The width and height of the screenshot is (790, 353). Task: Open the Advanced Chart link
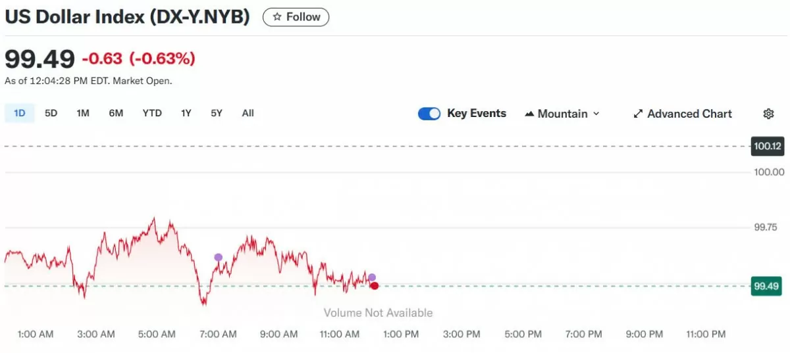[x=689, y=114]
